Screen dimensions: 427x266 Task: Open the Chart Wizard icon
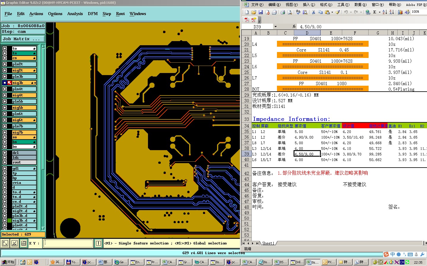click(400, 12)
